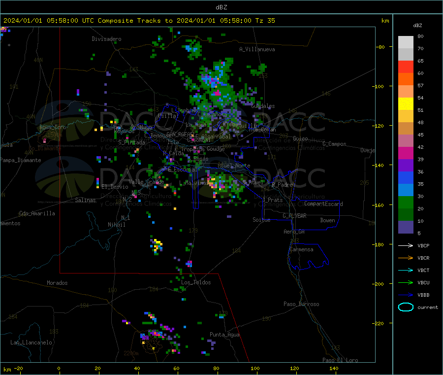Screen dimensions: 443x375
Task: Click the 'A_Villanueva' map label
Action: tap(257, 49)
